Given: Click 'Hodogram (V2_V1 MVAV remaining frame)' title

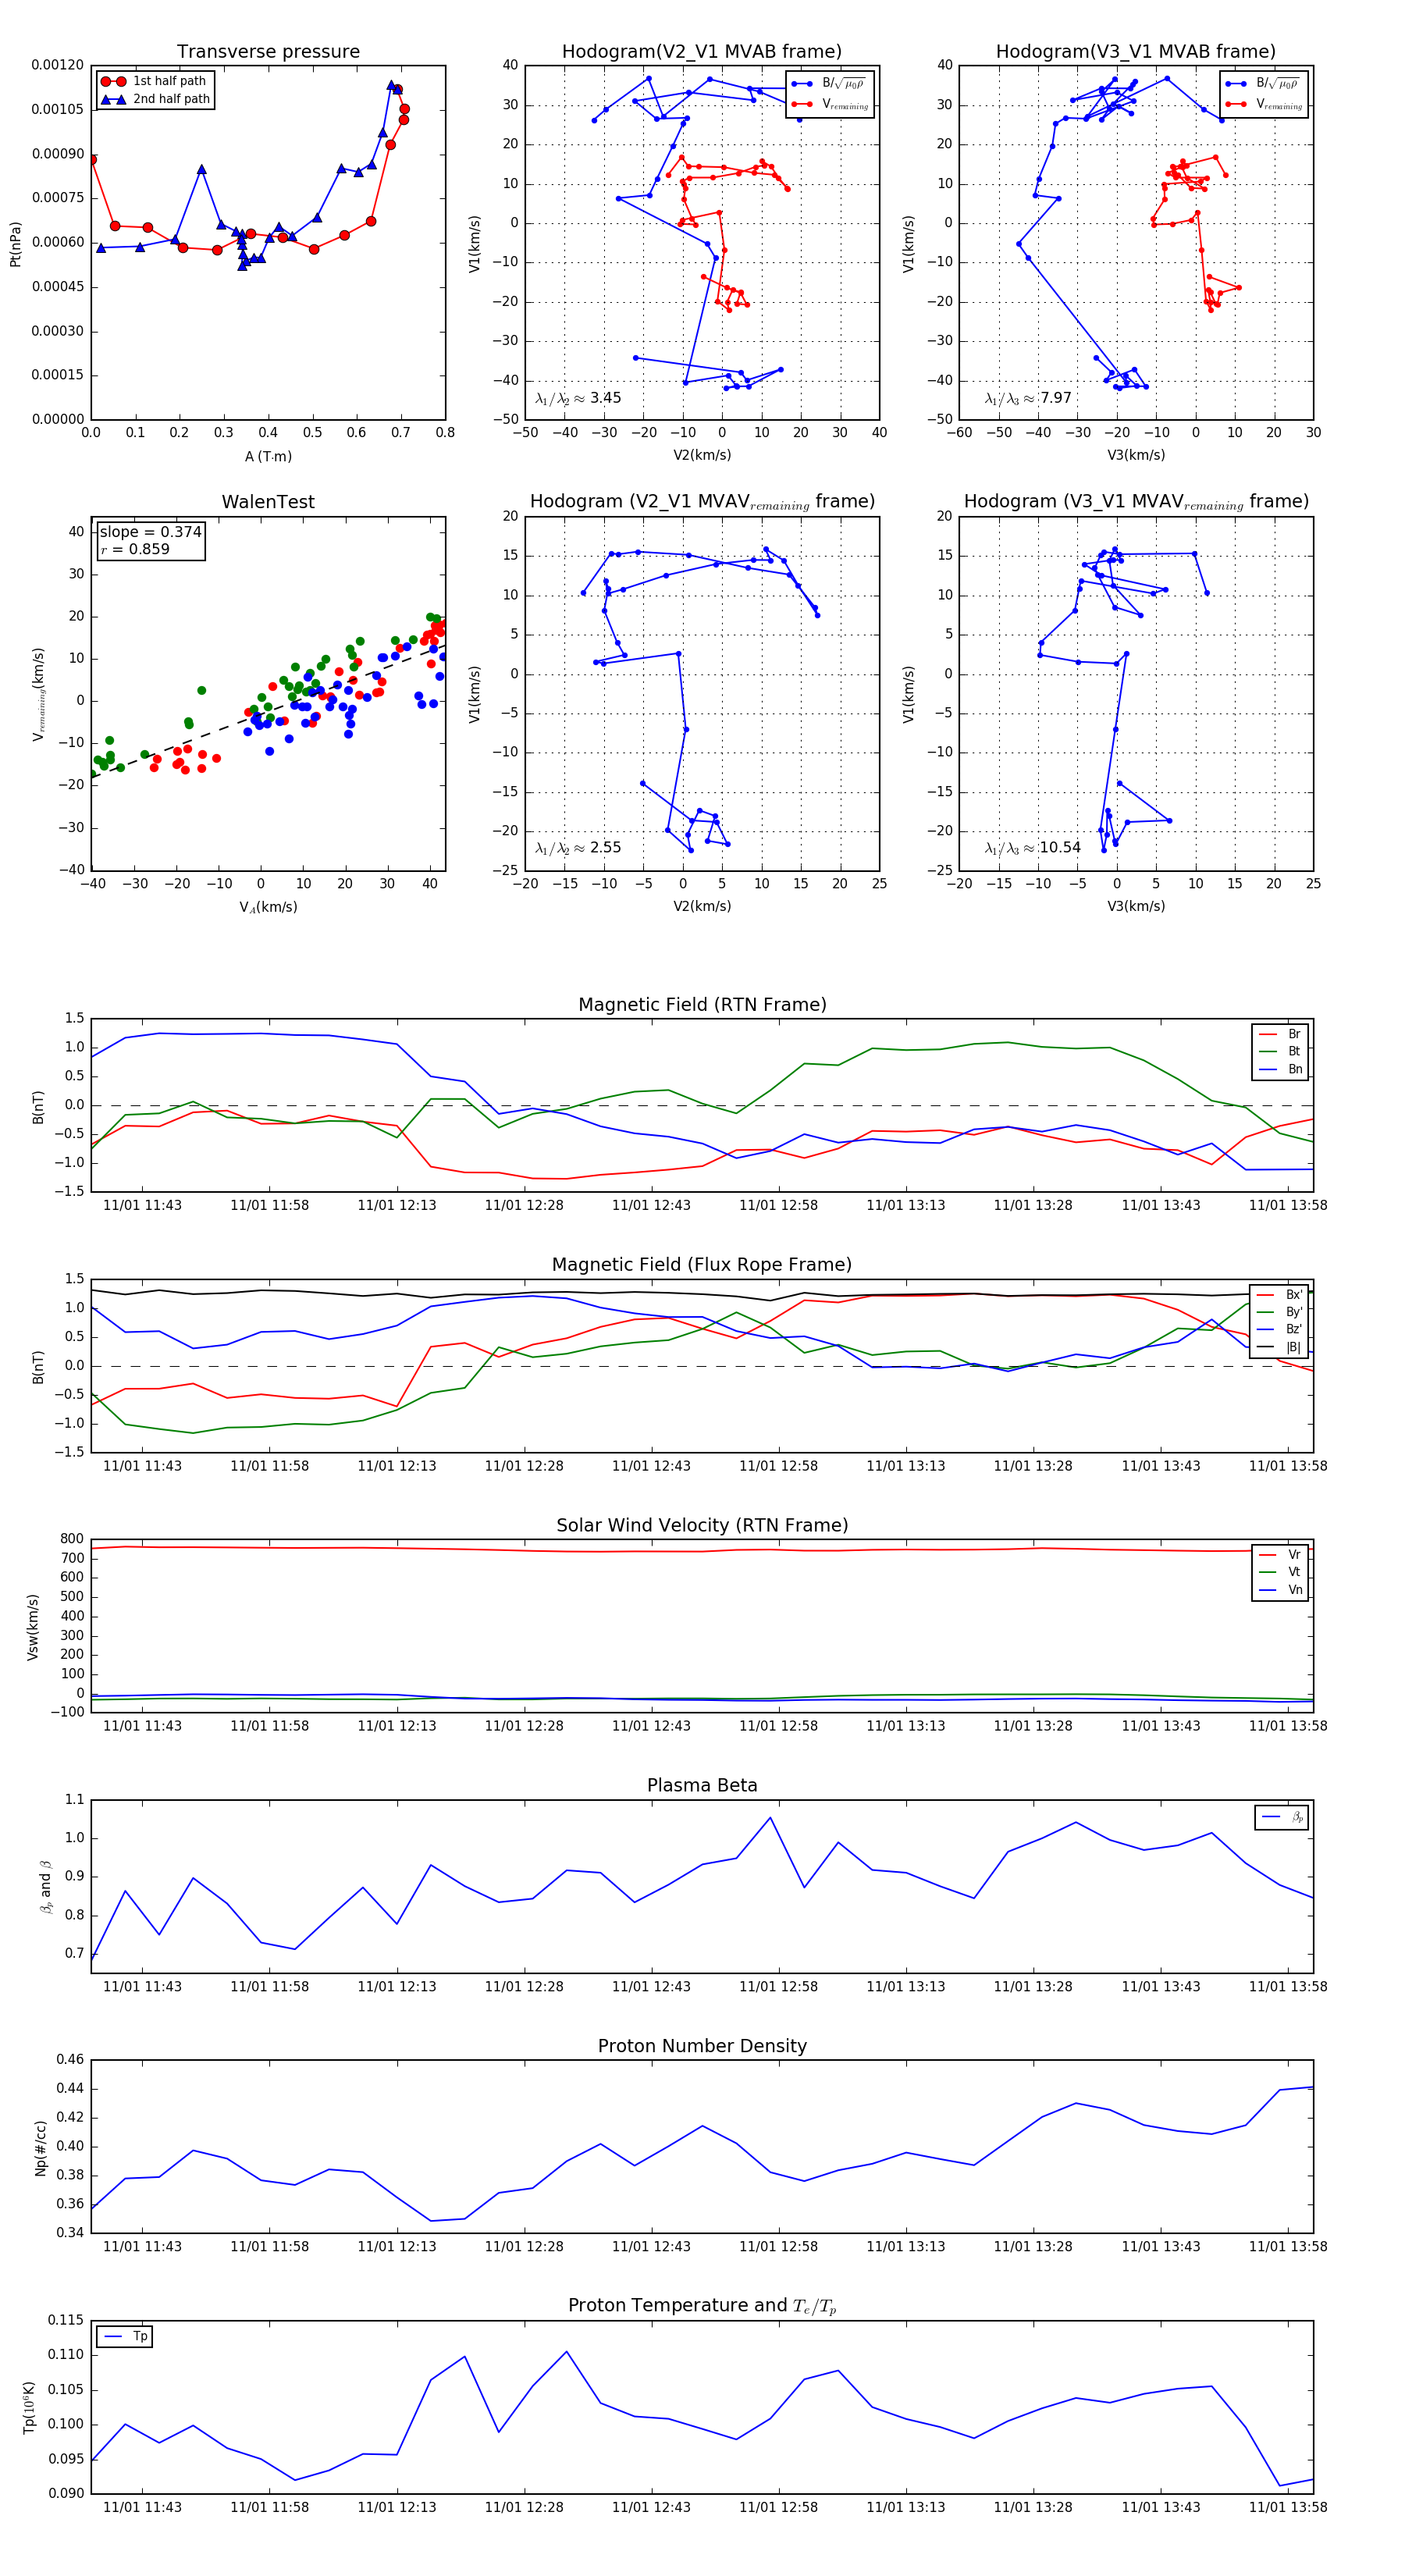Looking at the screenshot, I should tap(702, 502).
